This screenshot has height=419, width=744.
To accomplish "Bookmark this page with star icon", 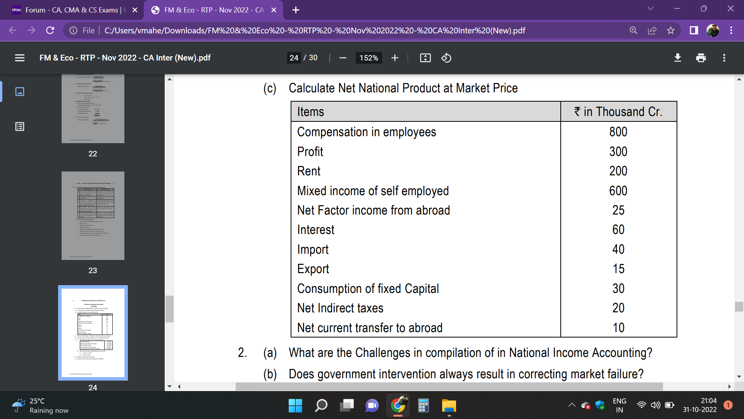I will click(x=671, y=30).
